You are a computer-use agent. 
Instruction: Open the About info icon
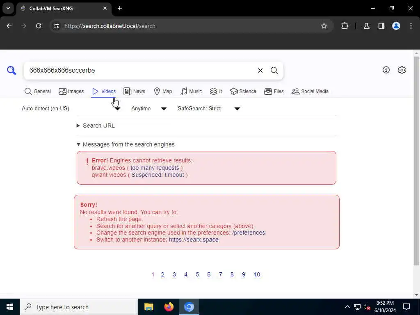[386, 70]
